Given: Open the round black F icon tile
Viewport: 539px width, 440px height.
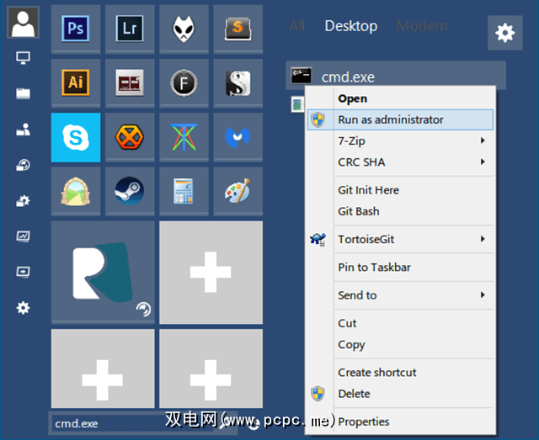Looking at the screenshot, I should (x=184, y=82).
